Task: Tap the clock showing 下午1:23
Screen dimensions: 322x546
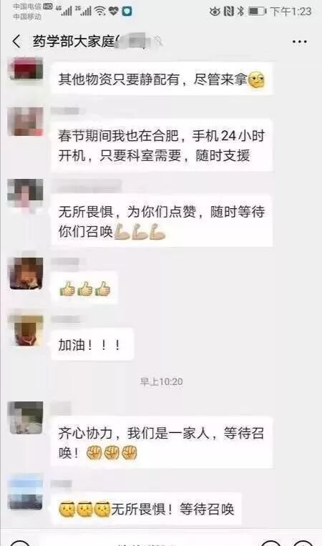Action: tap(291, 11)
